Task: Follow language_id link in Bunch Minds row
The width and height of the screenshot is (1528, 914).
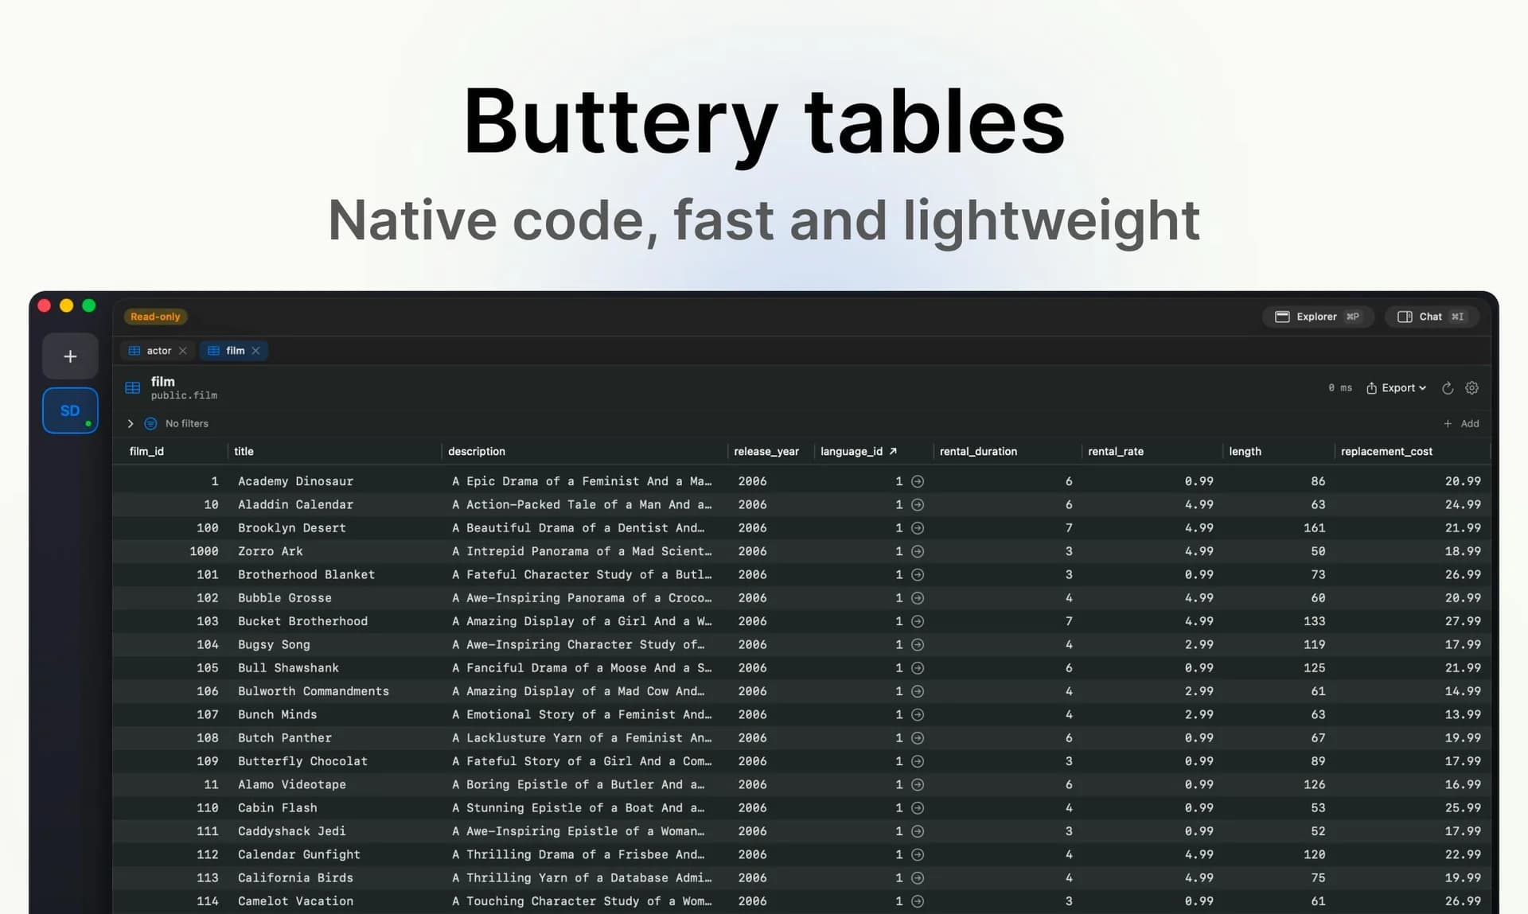Action: tap(918, 714)
